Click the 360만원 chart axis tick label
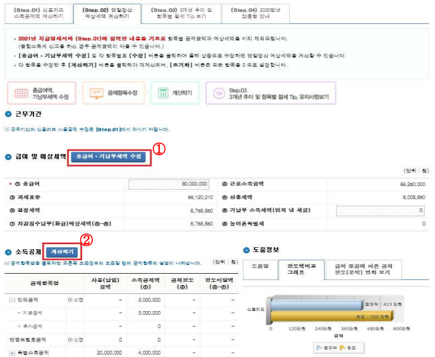 (x=349, y=329)
